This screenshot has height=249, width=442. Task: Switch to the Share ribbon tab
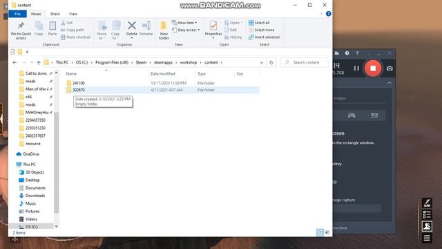[55, 14]
